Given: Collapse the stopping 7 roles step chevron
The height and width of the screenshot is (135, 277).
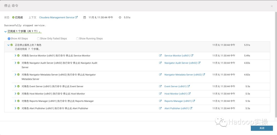Looking at the screenshot, I should click(8, 45).
